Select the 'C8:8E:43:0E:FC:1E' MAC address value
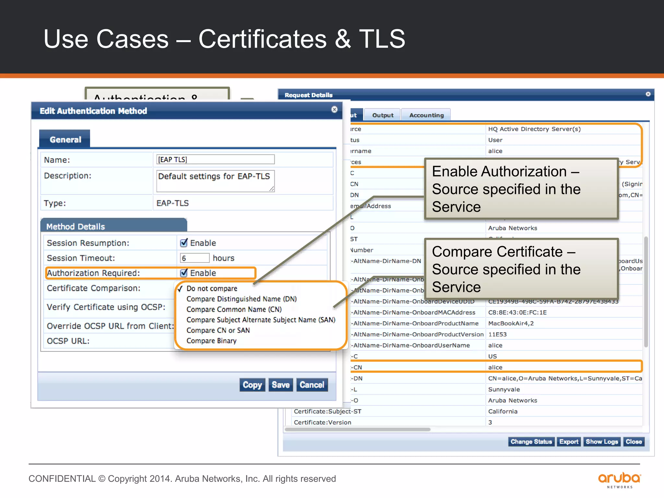664x498 pixels. [x=517, y=312]
